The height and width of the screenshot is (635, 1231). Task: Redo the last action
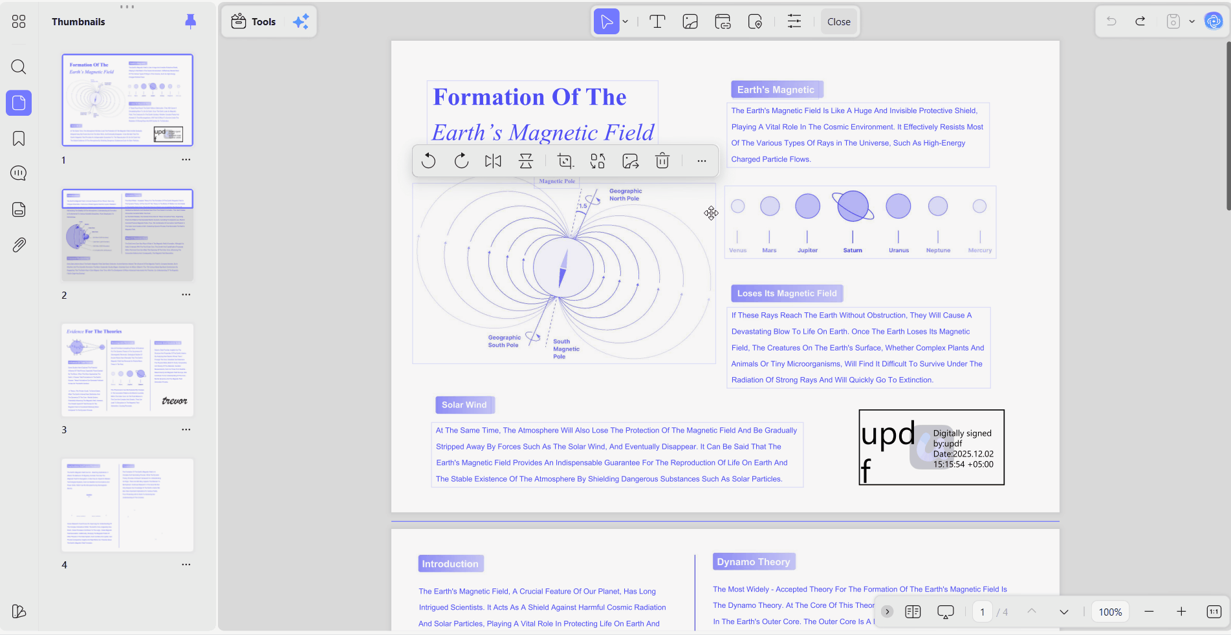pos(1140,21)
